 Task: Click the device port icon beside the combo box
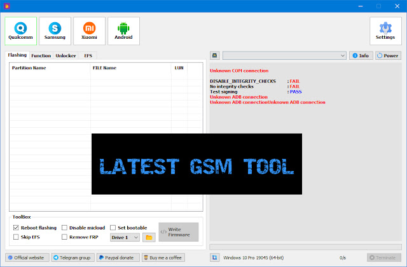(x=215, y=55)
